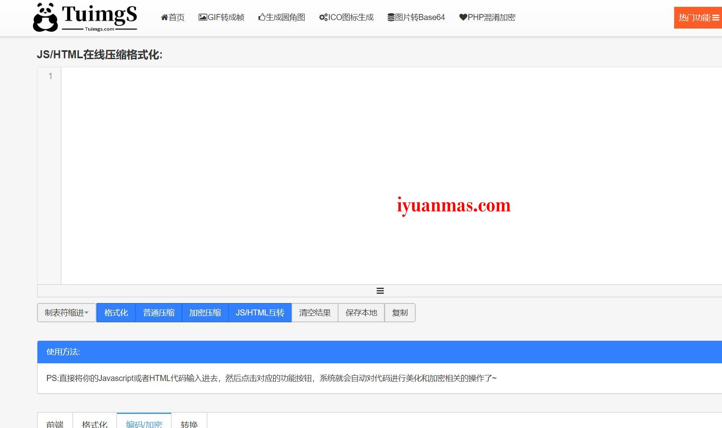Image resolution: width=722 pixels, height=428 pixels.
Task: Open PHP混淆加密 page
Action: point(487,17)
